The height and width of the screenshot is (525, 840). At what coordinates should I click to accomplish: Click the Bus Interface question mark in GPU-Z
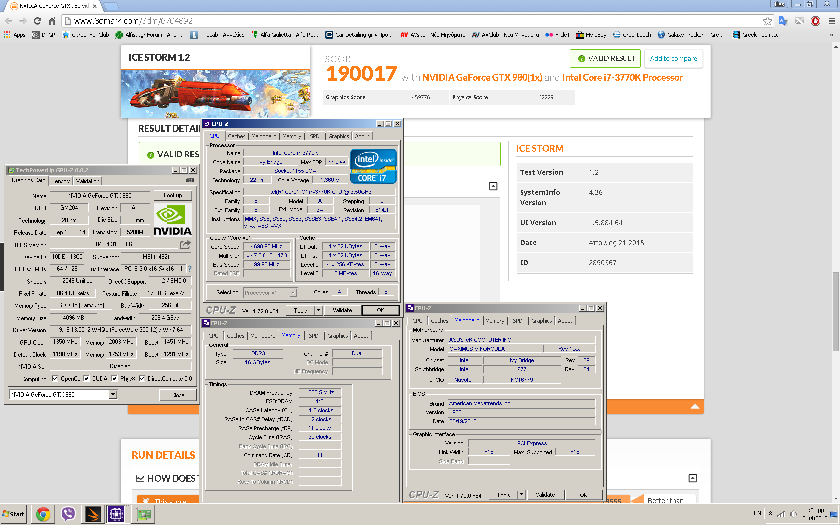190,269
